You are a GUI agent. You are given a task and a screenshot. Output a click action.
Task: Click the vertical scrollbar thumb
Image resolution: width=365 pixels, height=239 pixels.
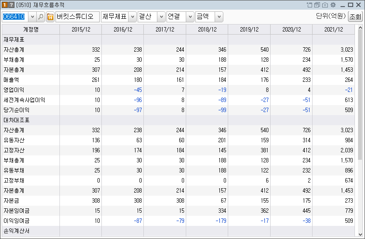point(360,95)
